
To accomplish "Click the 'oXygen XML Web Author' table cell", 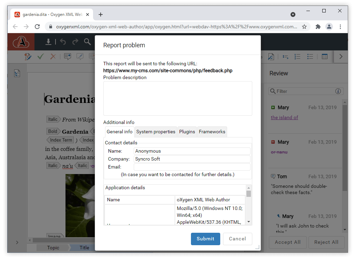I will click(210, 200).
